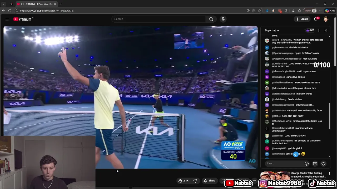Click the browser Sign in button

pyautogui.click(x=310, y=11)
